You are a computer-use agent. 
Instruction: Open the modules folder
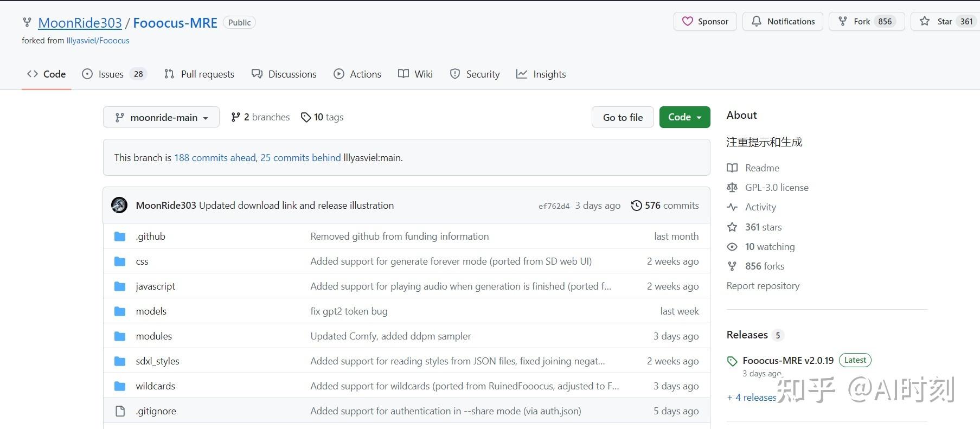pos(153,336)
